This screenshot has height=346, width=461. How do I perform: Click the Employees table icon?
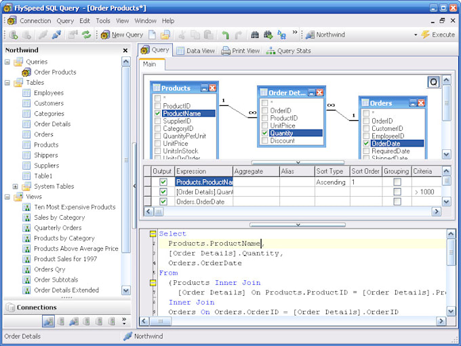[x=26, y=93]
